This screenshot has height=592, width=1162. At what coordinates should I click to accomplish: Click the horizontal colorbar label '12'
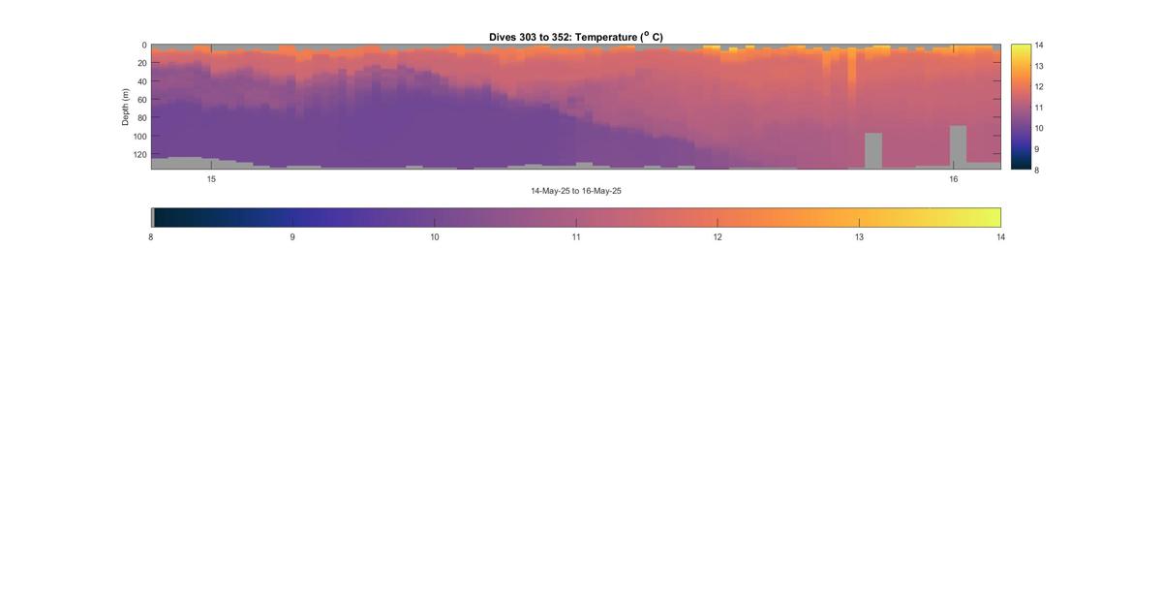click(718, 237)
